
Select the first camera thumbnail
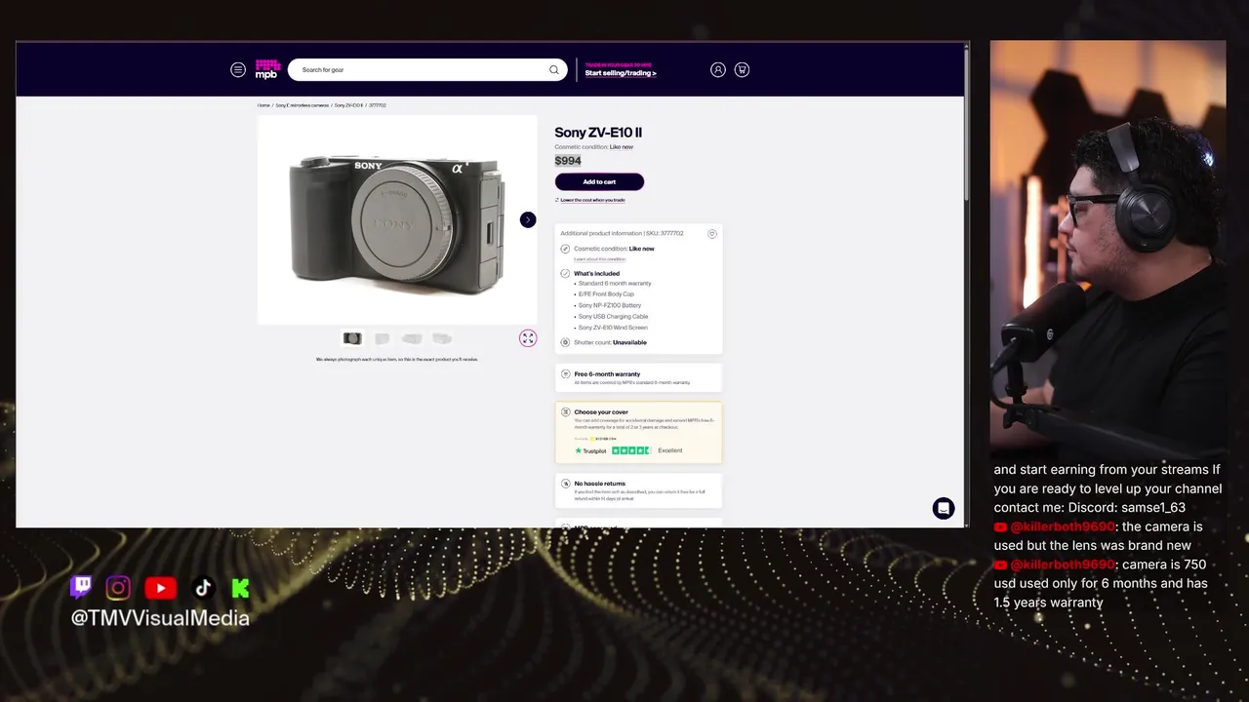click(352, 338)
